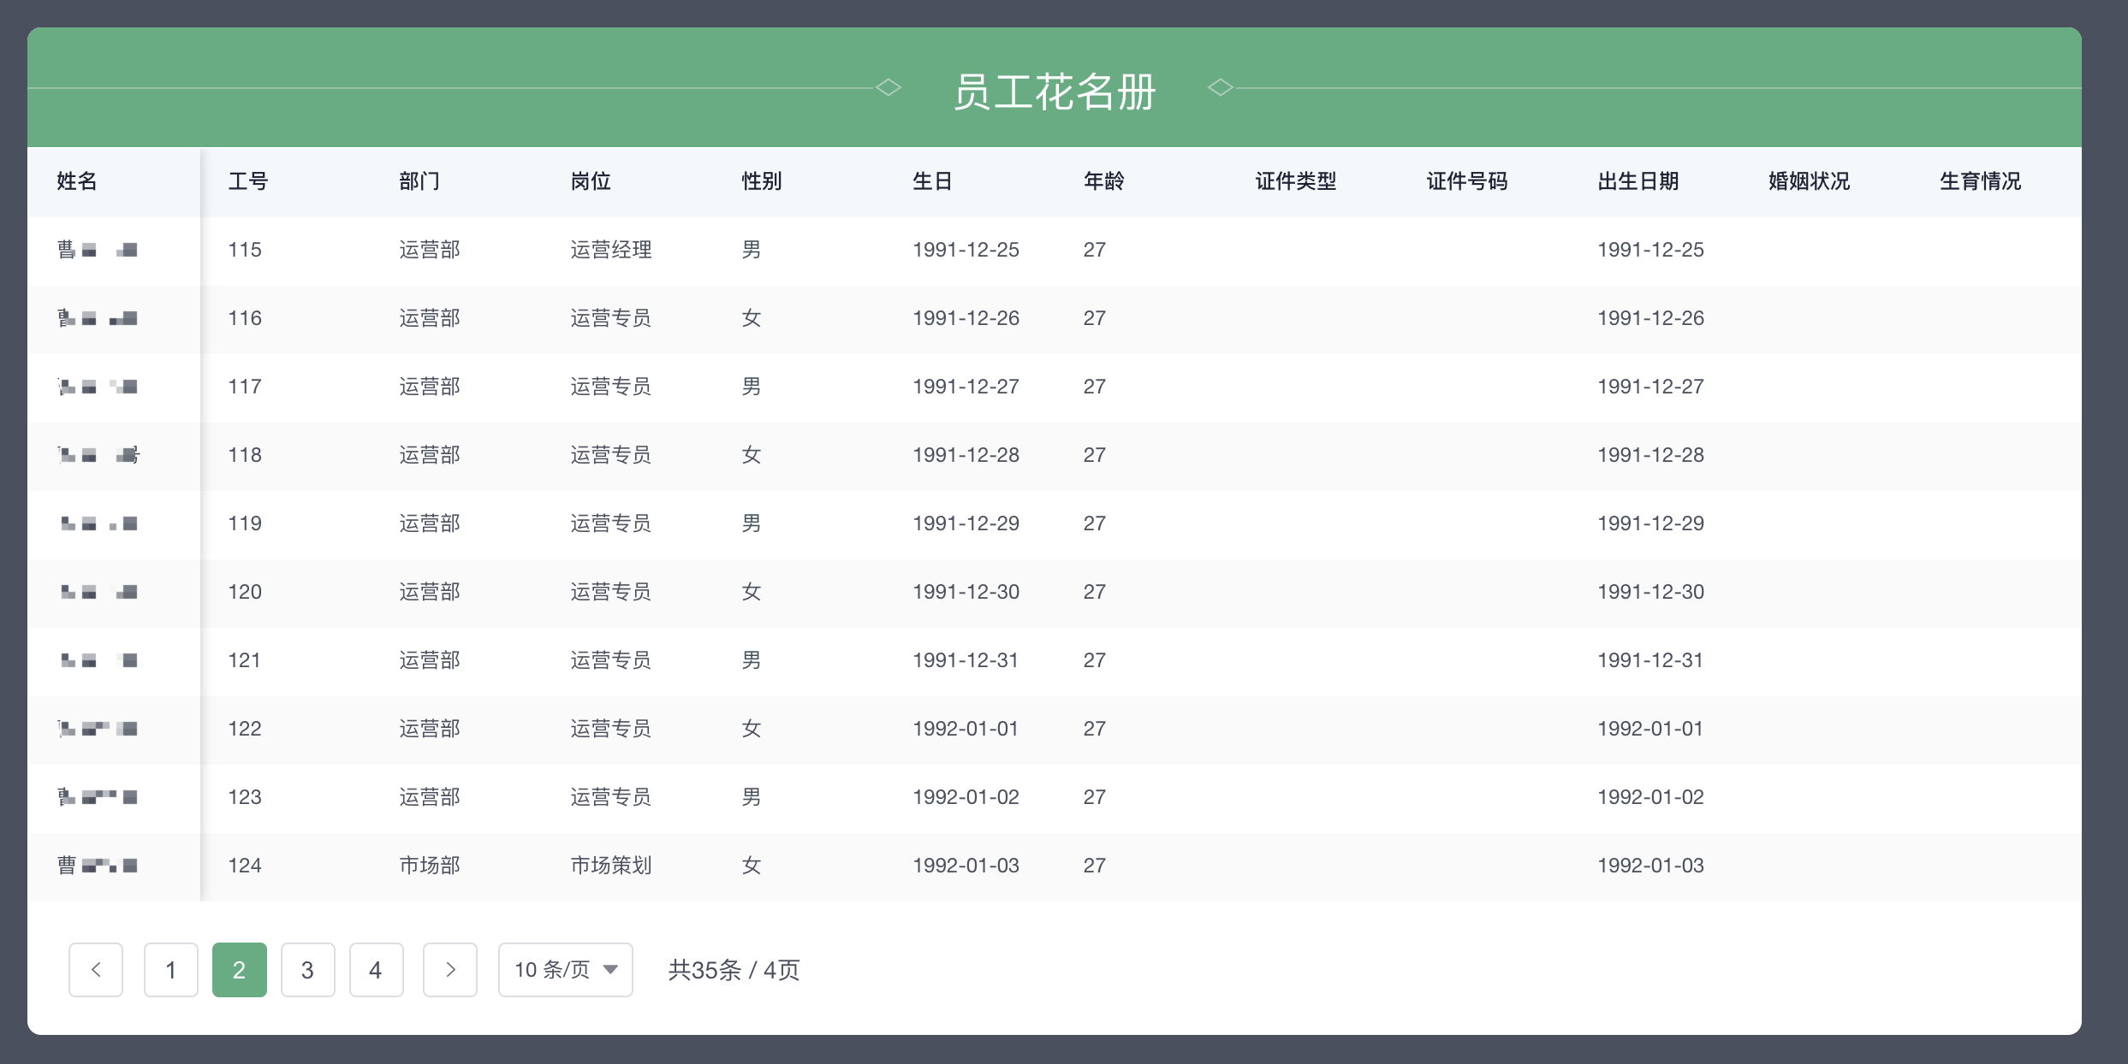Select employee number 119 cell
Image resolution: width=2128 pixels, height=1064 pixels.
(x=245, y=523)
